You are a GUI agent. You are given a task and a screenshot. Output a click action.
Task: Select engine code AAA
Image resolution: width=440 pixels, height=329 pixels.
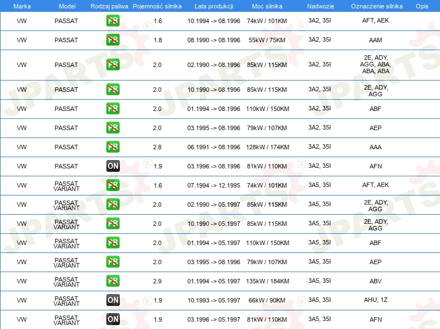coord(375,147)
